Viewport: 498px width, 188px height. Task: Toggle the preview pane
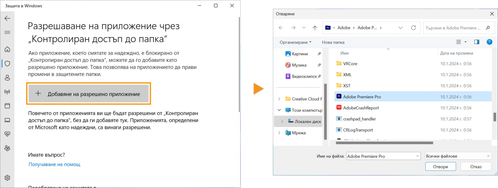pos(477,42)
